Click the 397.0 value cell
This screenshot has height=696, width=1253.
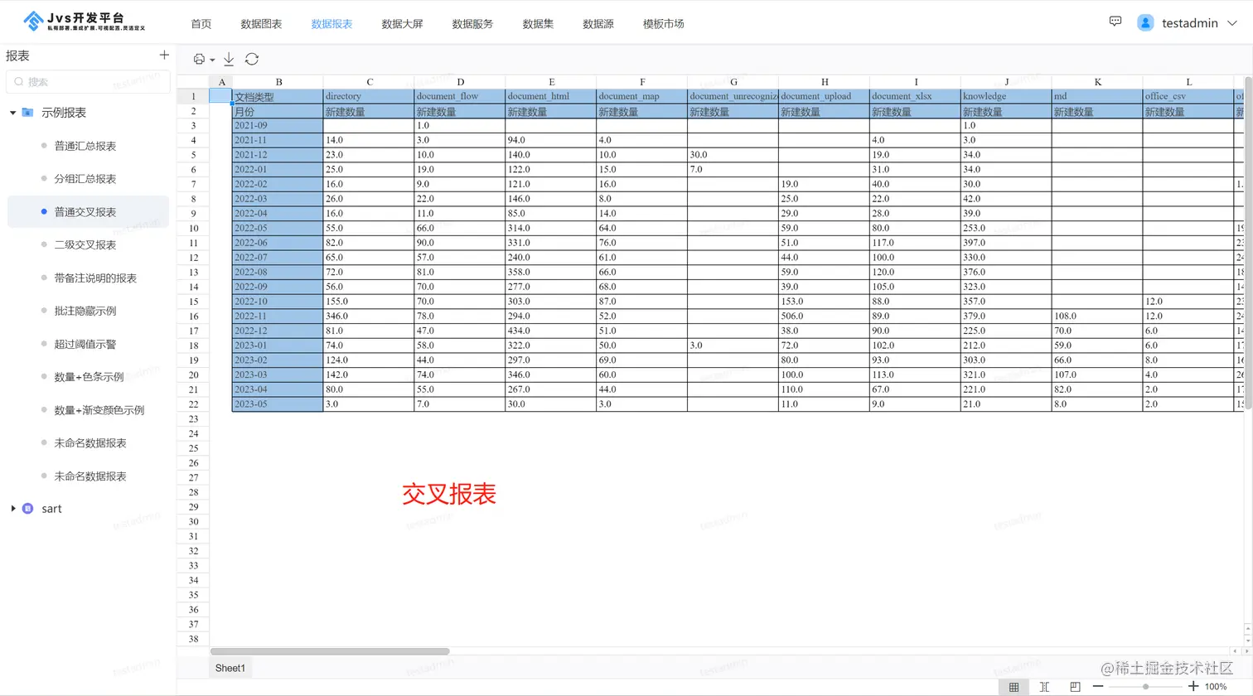pos(1007,243)
